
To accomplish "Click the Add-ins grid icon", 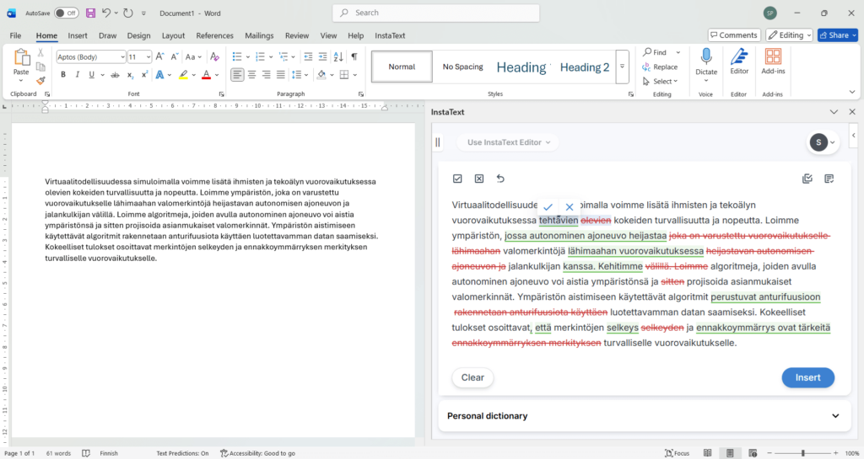I will click(x=773, y=57).
